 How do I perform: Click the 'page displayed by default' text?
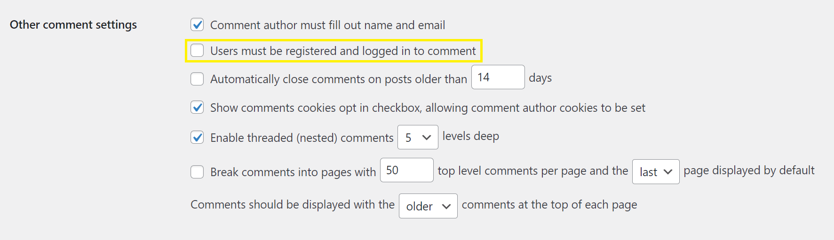[749, 170]
